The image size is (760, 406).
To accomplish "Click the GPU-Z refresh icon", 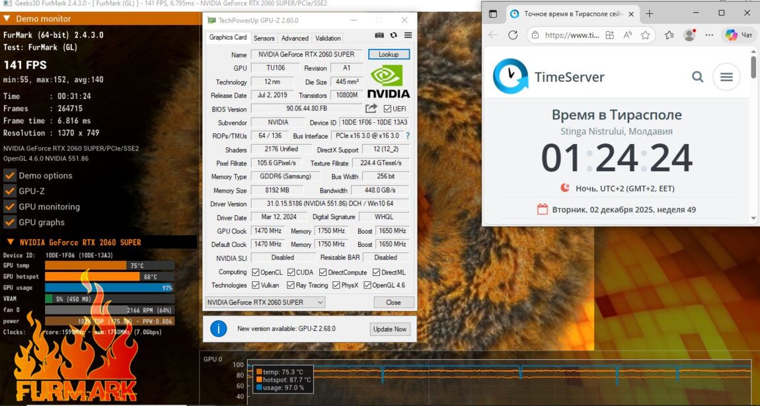I will tap(393, 36).
